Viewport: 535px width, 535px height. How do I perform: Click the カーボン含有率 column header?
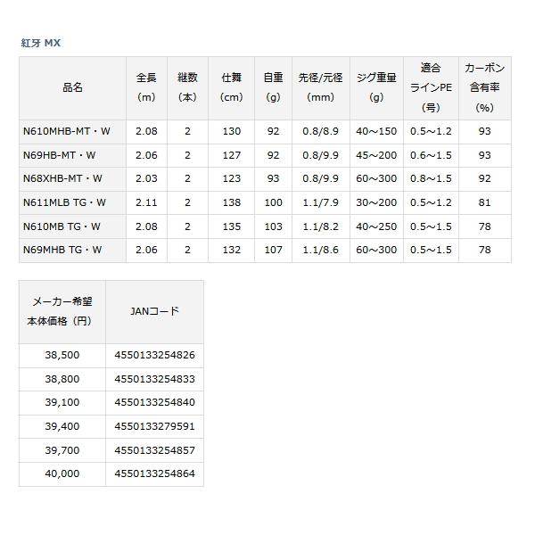coord(485,88)
